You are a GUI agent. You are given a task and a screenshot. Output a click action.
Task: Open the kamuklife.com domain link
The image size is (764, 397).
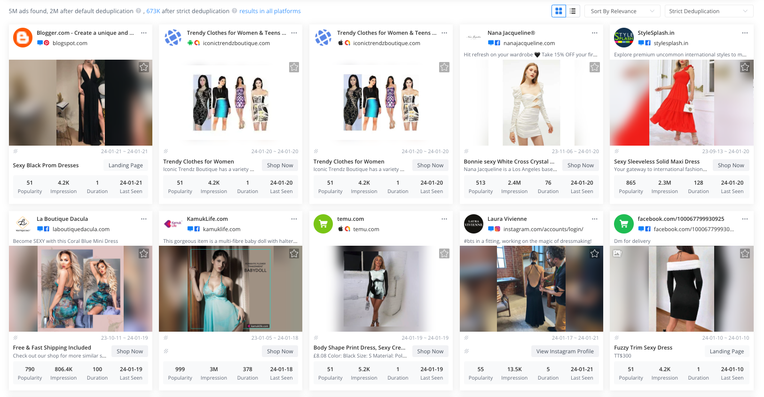(221, 229)
